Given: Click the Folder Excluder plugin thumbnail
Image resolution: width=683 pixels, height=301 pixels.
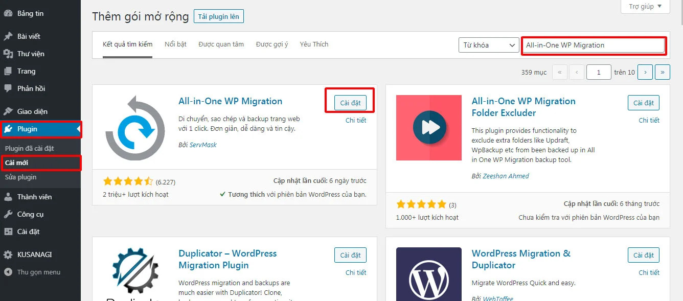Looking at the screenshot, I should click(x=429, y=128).
